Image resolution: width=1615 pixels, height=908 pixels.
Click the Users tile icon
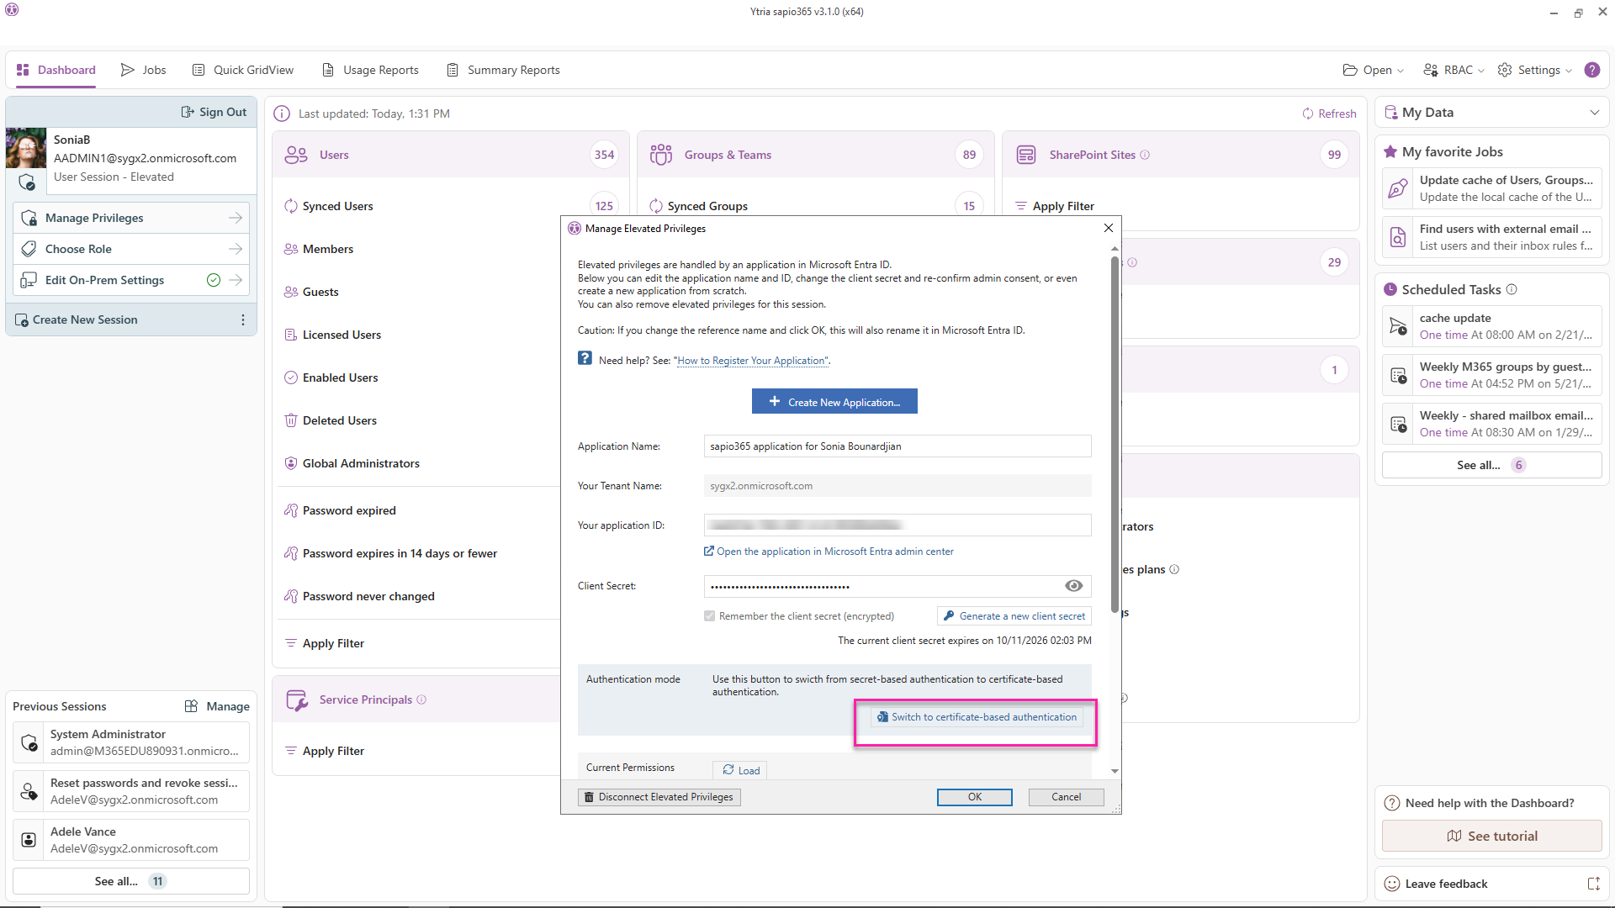point(296,155)
